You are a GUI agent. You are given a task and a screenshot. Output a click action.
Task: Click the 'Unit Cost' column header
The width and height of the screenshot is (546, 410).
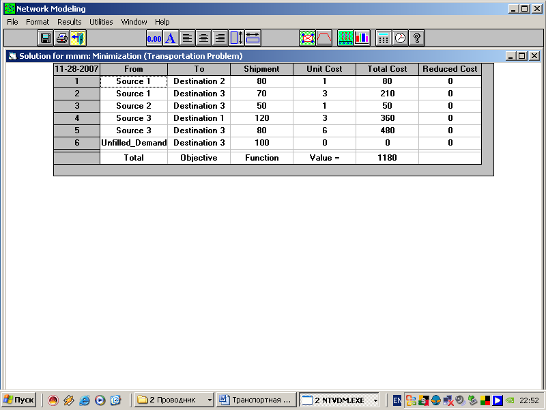pyautogui.click(x=324, y=69)
